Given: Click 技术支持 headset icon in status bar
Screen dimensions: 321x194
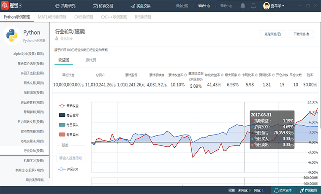Looking at the screenshot, I should pyautogui.click(x=276, y=190).
